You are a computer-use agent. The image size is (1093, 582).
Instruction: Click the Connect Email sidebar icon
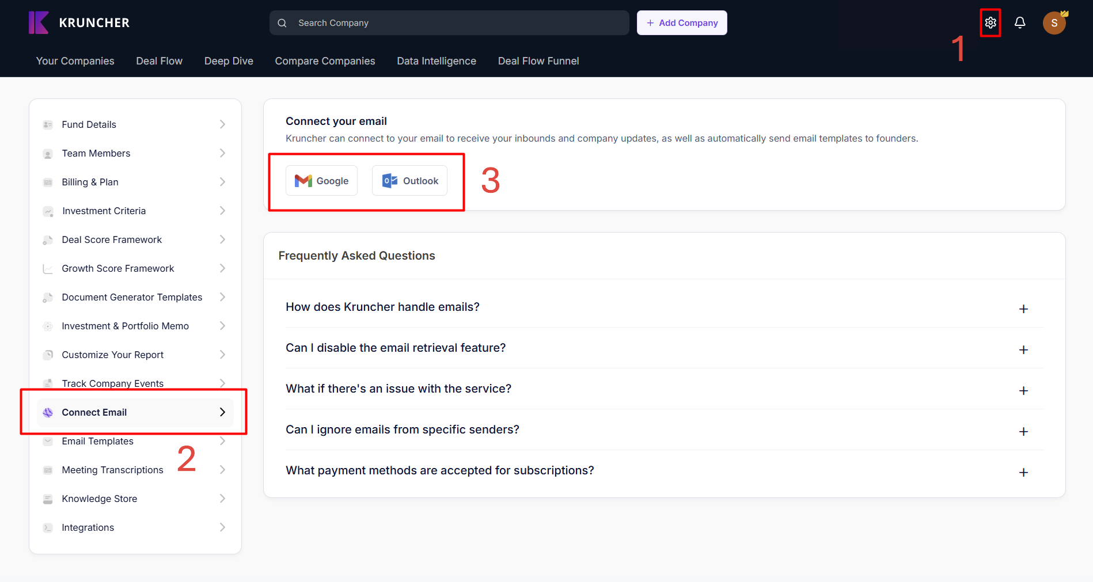[48, 413]
